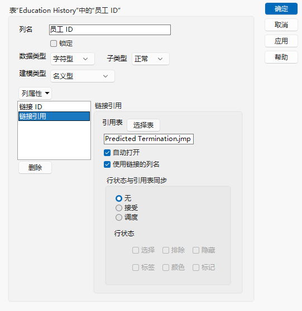This screenshot has height=311, width=302.
Task: Expand the 列属性 dropdown menu
Action: 35,94
